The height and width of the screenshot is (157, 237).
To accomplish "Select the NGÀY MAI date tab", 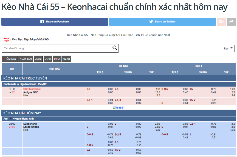I will point(26,59).
